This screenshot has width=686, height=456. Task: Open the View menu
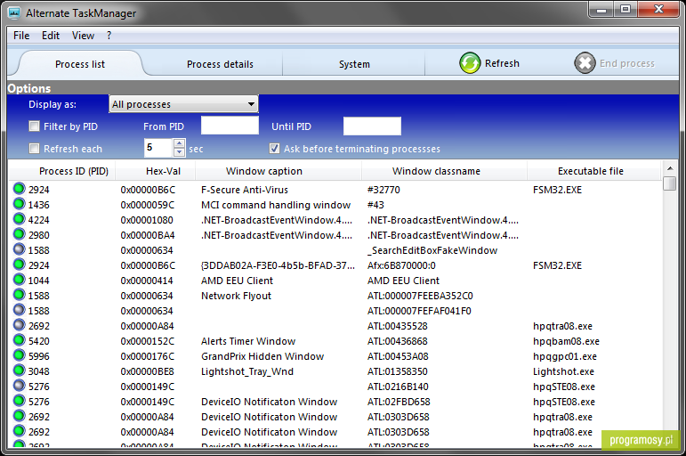click(x=83, y=36)
